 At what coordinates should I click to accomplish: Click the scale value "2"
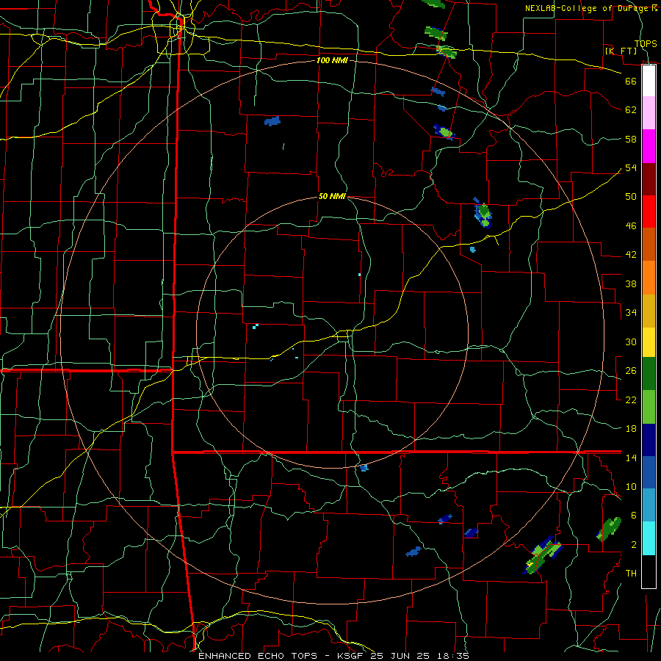pyautogui.click(x=634, y=545)
